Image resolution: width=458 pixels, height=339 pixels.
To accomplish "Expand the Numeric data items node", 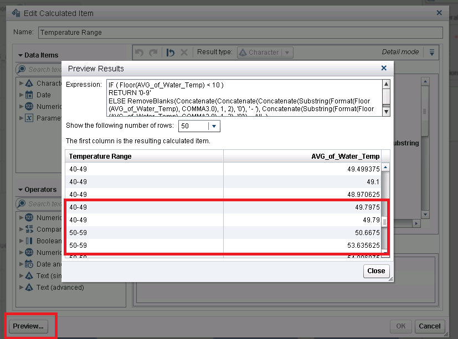I will click(21, 107).
